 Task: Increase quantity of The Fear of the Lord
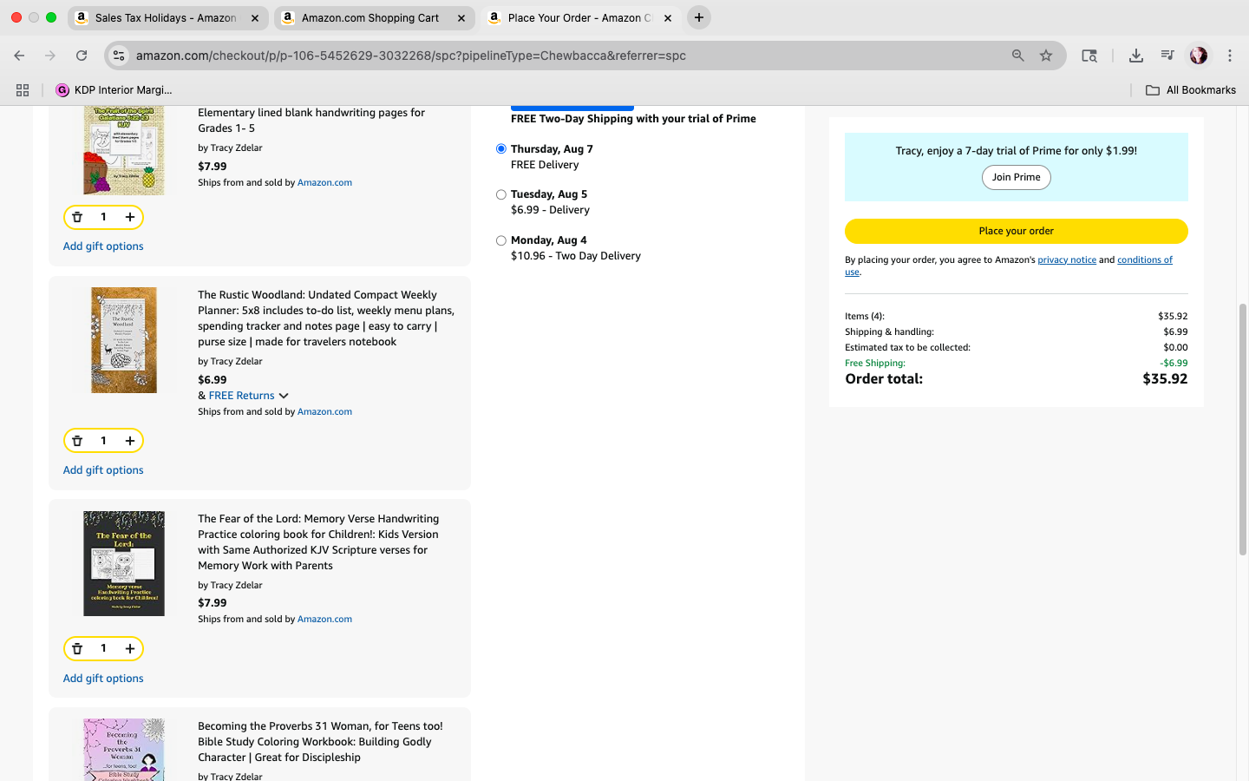coord(130,648)
